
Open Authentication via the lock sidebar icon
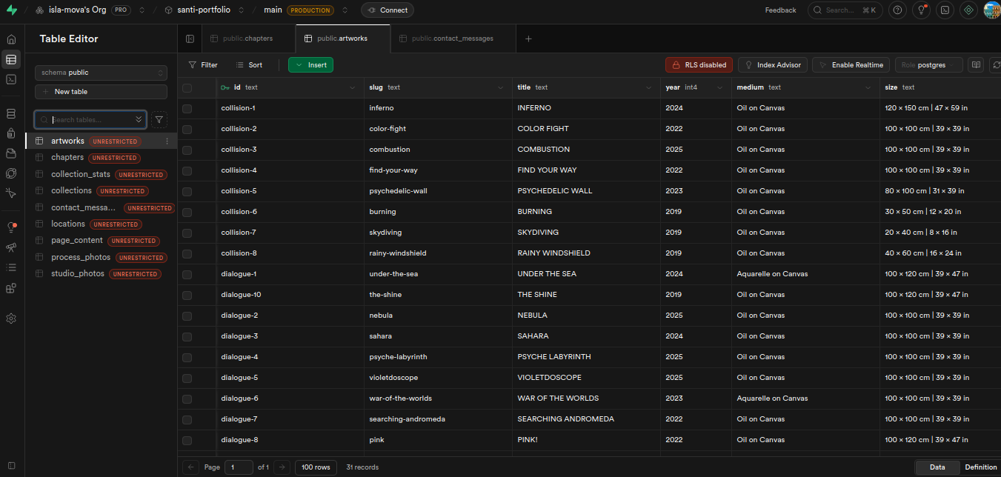tap(11, 134)
